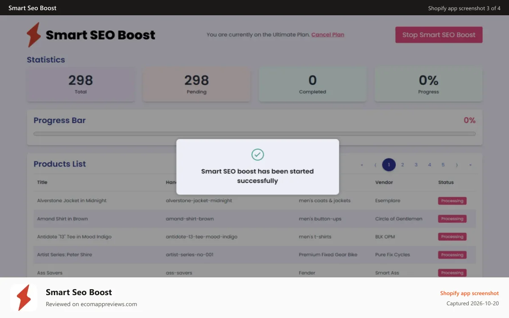This screenshot has width=509, height=318.
Task: Click type 'men's button-ups'
Action: 320,219
